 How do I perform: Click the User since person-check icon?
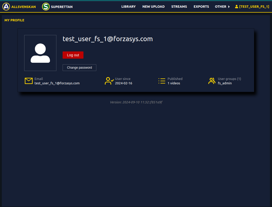(x=109, y=81)
